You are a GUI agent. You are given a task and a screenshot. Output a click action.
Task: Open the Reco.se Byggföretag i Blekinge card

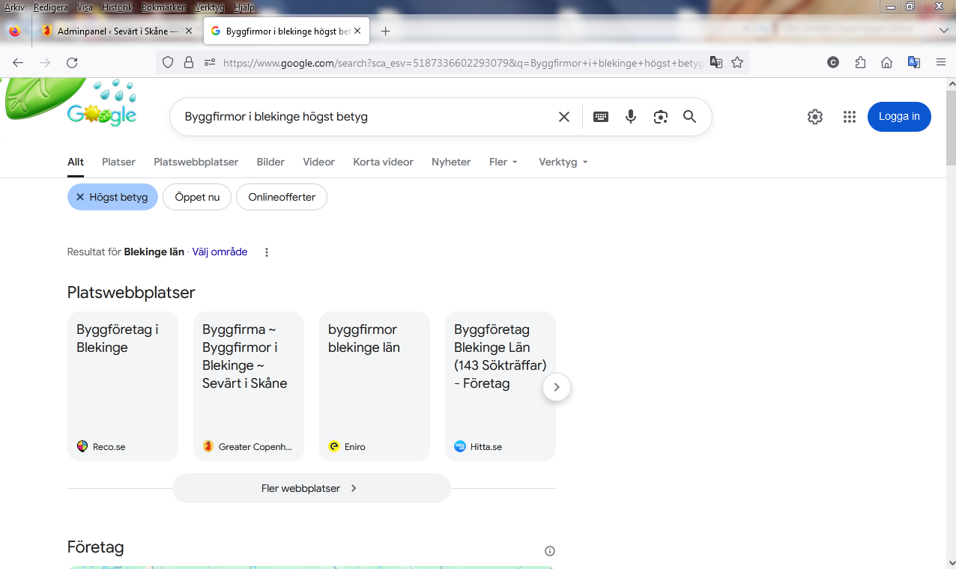click(122, 386)
